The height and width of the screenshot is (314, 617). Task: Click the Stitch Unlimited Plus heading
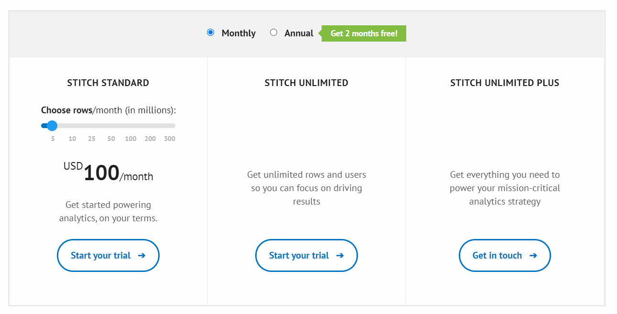505,82
